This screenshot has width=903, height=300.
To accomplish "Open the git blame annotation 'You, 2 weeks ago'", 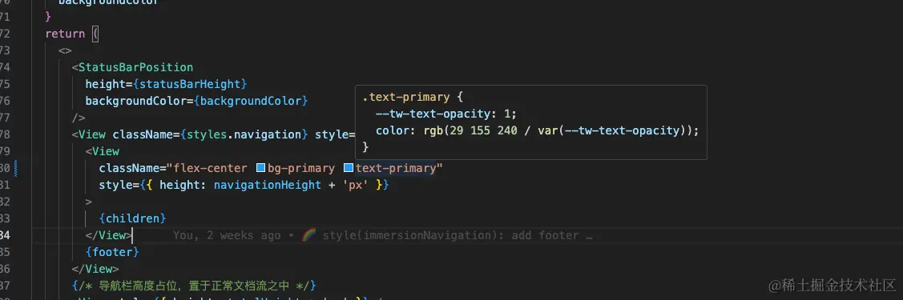I will click(x=227, y=235).
